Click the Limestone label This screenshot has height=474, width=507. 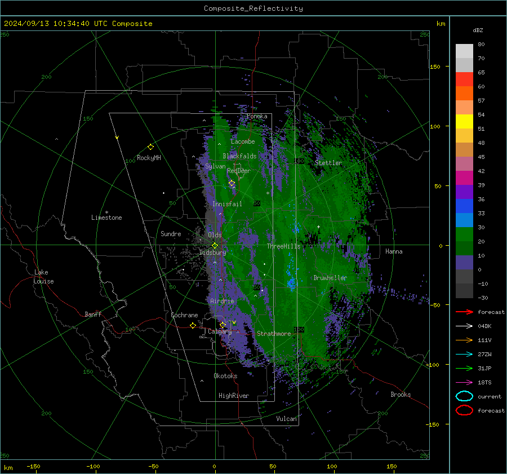[x=106, y=218]
